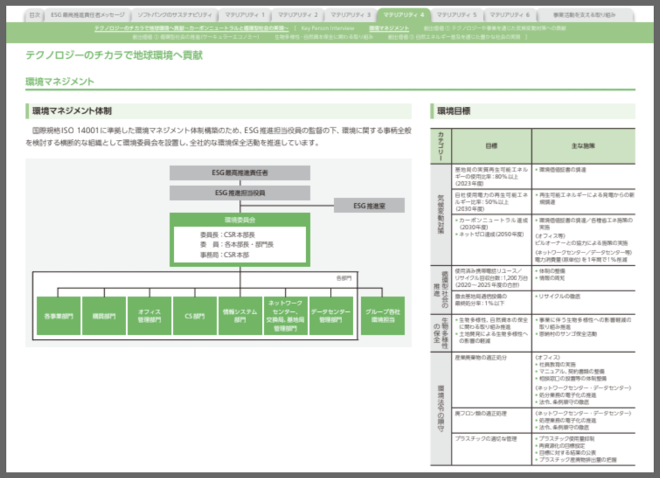Open 創出価値② 循環型社会の推進 link

[195, 37]
